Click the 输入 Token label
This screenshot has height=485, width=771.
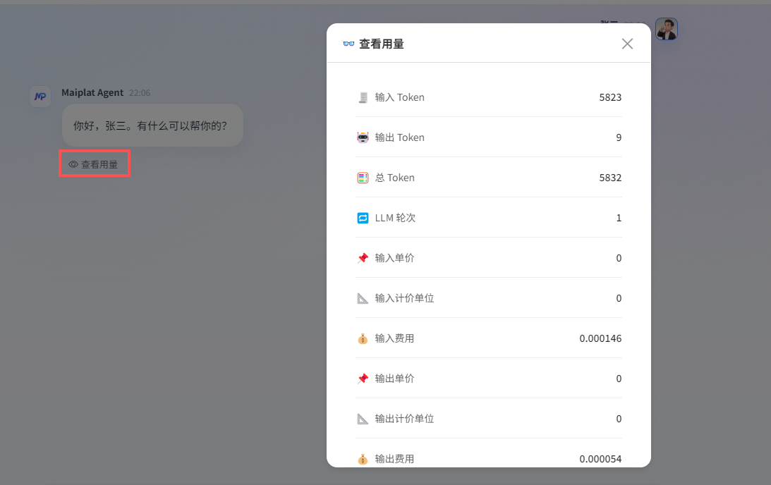[x=400, y=97]
